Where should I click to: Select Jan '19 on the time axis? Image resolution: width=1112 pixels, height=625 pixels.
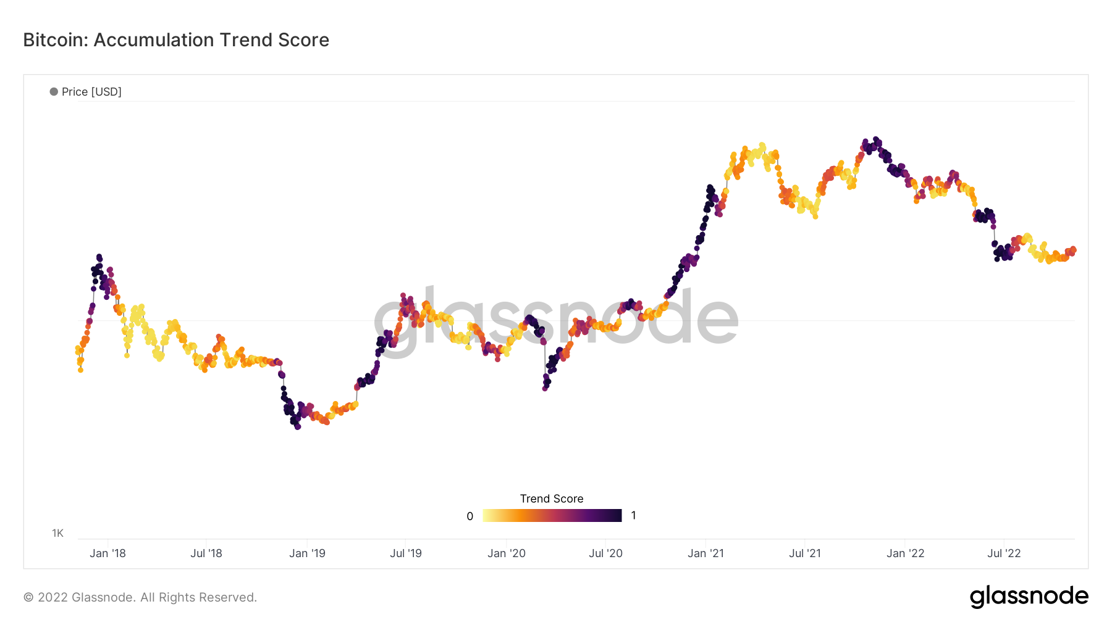(307, 553)
